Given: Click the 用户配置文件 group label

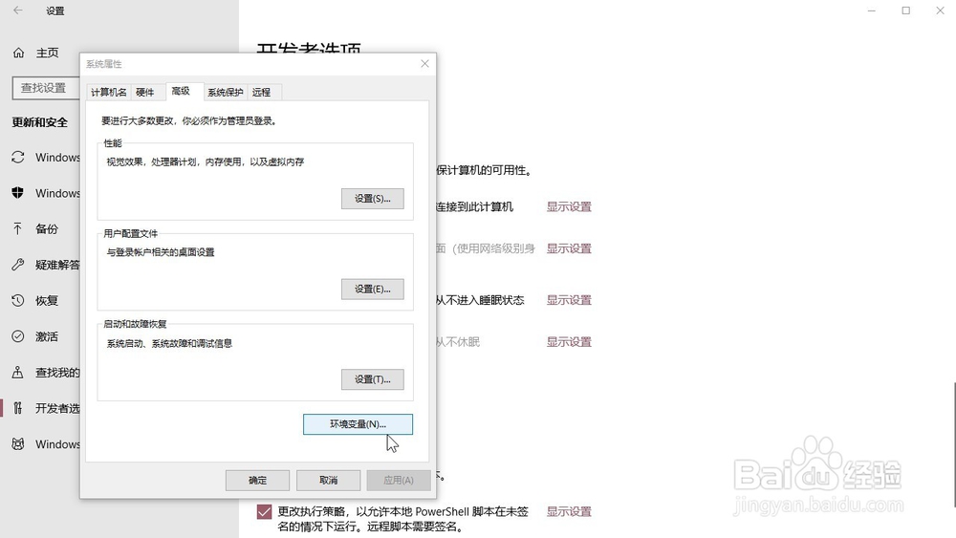Looking at the screenshot, I should click(x=130, y=233).
